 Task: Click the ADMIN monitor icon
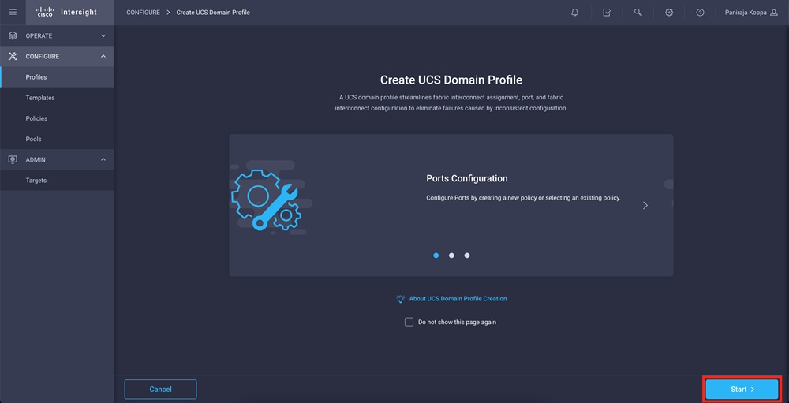13,159
